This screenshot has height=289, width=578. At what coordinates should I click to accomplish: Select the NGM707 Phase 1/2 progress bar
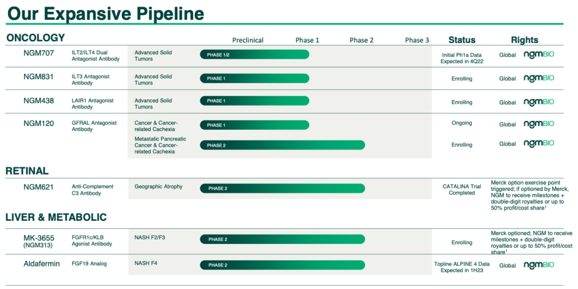coord(255,54)
